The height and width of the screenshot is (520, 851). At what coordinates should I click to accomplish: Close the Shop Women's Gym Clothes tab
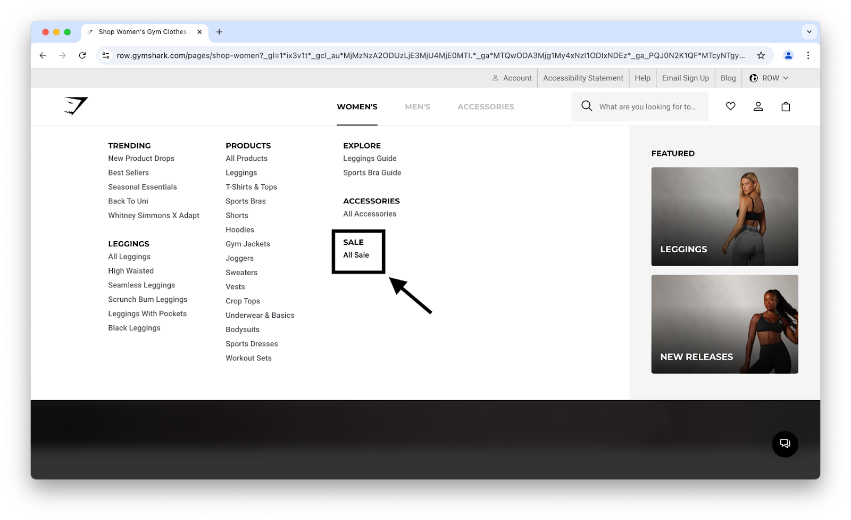click(x=199, y=32)
